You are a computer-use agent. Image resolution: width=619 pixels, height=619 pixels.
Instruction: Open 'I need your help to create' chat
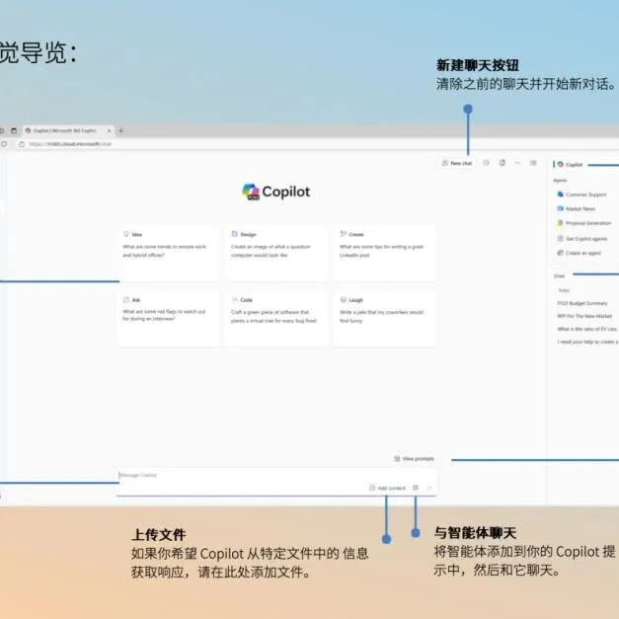click(x=587, y=342)
